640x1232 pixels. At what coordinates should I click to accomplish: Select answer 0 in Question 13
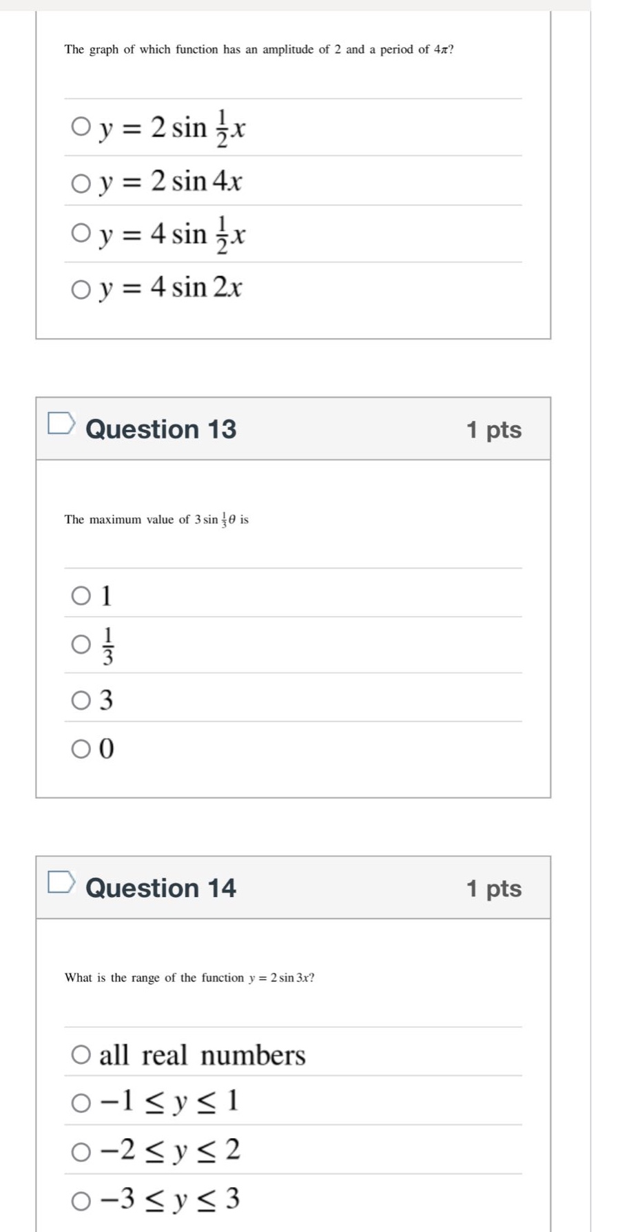click(81, 749)
